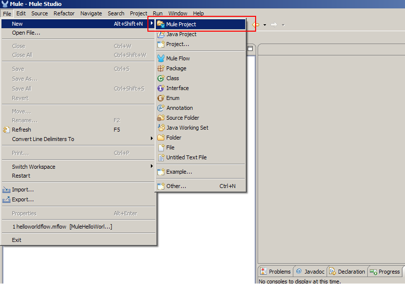The height and width of the screenshot is (284, 405).
Task: Click the Enum icon
Action: [x=161, y=98]
